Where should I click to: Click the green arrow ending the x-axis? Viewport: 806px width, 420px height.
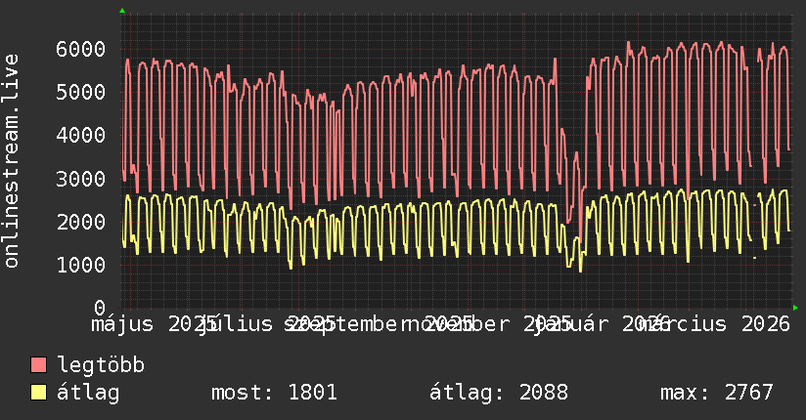795,308
